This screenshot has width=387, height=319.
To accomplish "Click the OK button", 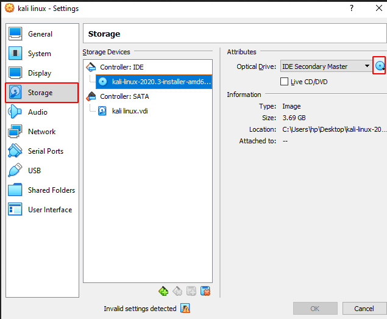I will pyautogui.click(x=315, y=309).
